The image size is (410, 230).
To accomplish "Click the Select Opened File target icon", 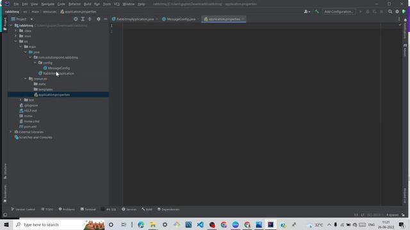I will point(76,19).
